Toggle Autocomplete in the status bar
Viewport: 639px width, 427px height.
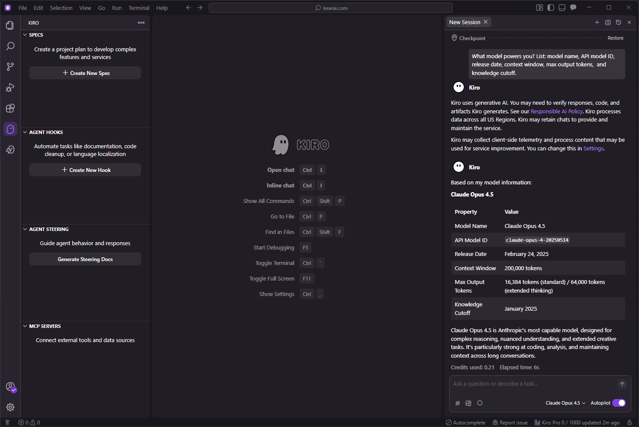[x=466, y=423]
